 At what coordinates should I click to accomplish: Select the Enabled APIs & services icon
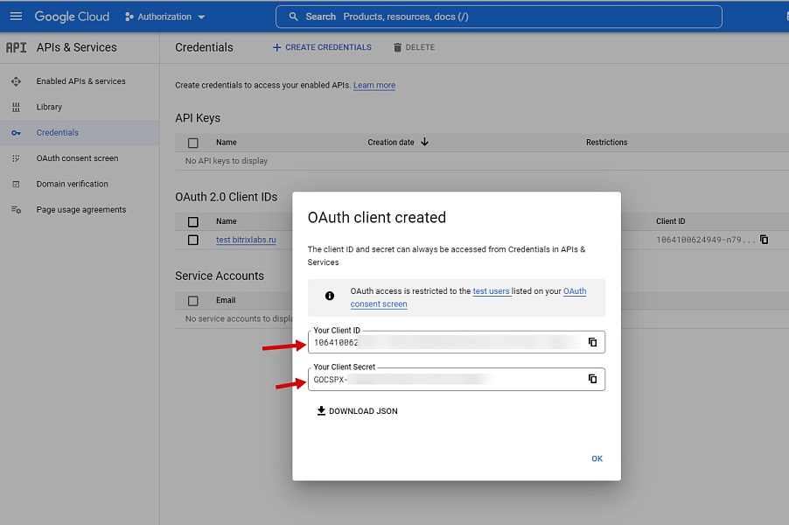pyautogui.click(x=14, y=80)
